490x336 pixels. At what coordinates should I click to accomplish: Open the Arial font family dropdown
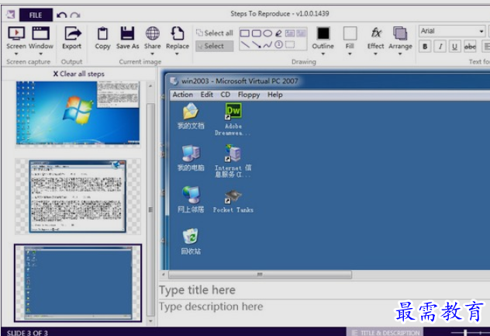click(x=481, y=31)
